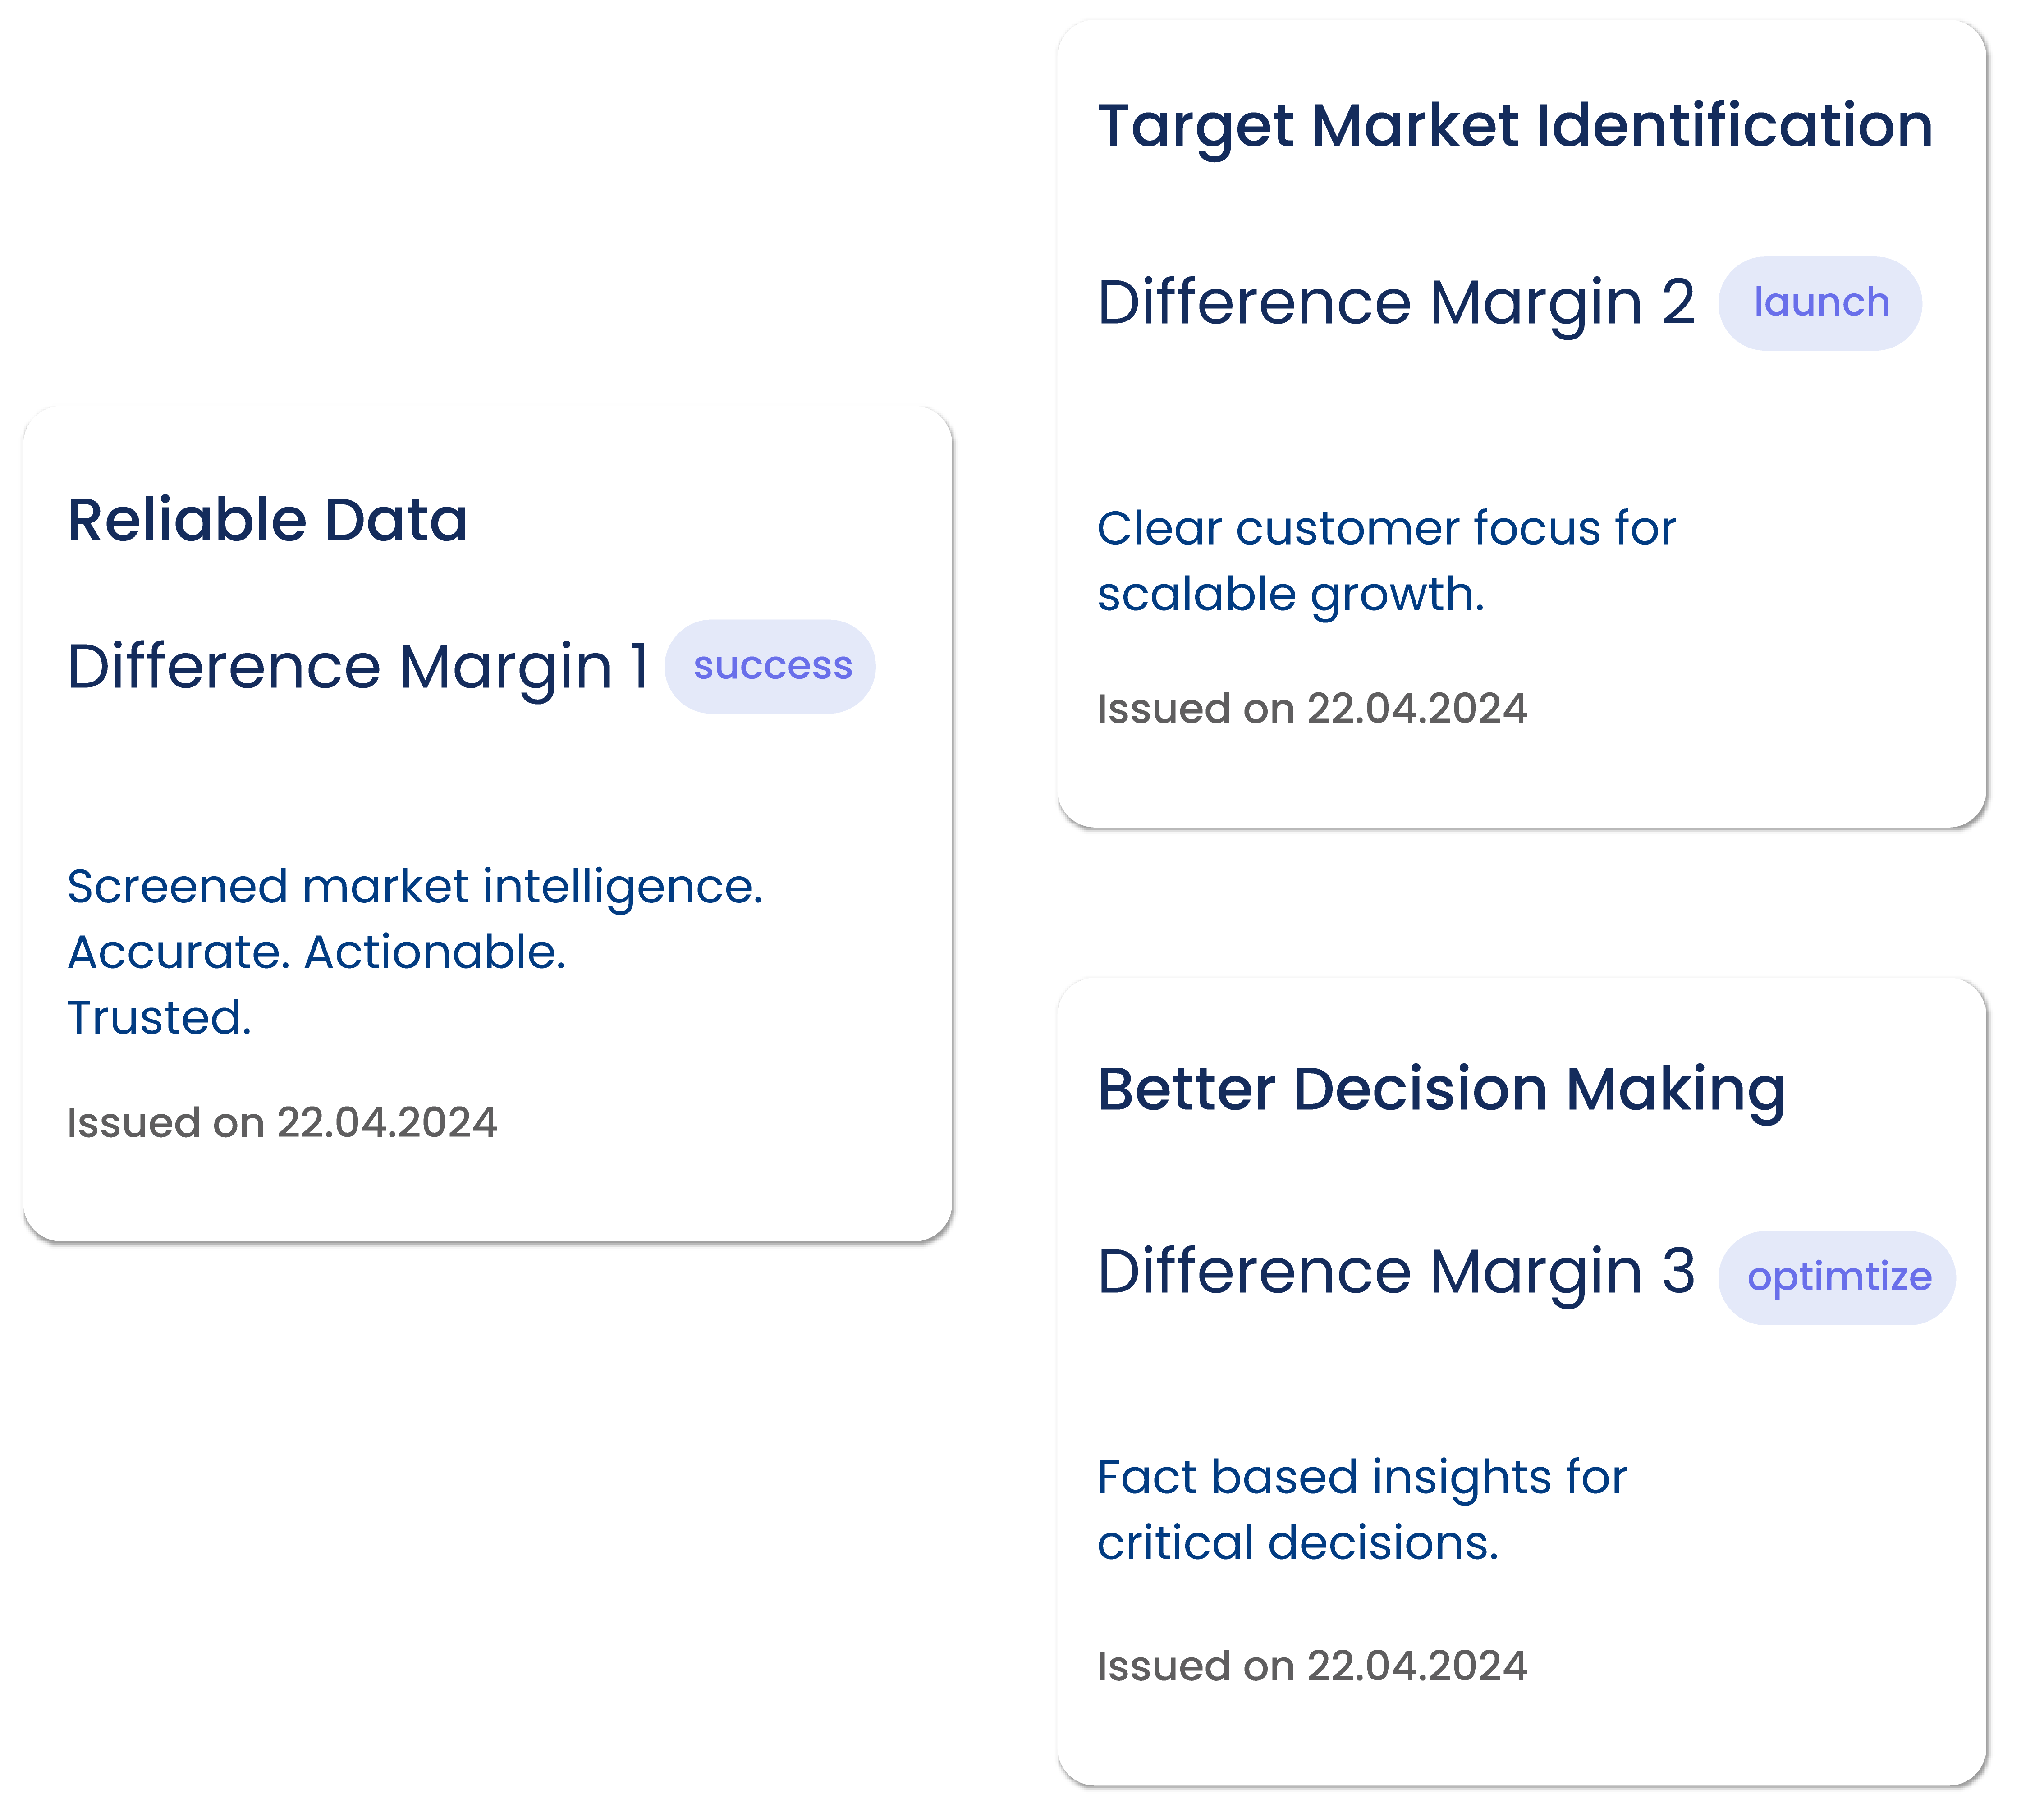Click the word "Identification" in the top heading
The image size is (2044, 1803).
pos(1733,127)
